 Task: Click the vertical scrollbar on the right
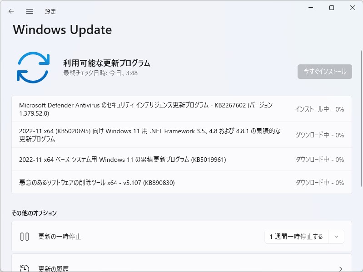[x=361, y=118]
